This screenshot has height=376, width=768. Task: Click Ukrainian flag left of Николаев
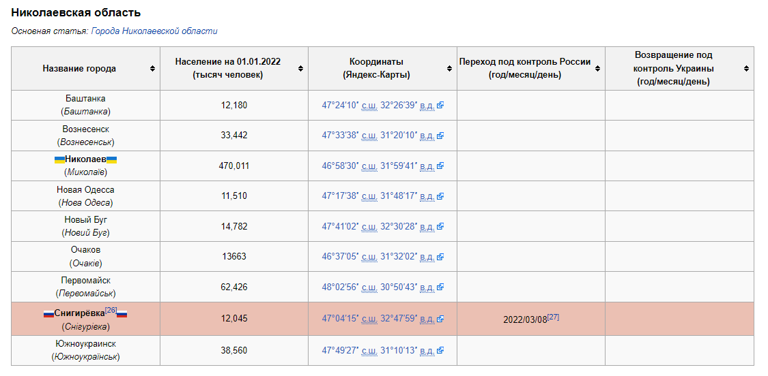pos(59,160)
